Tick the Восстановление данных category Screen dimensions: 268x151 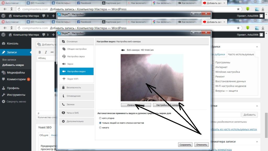coord(213,81)
